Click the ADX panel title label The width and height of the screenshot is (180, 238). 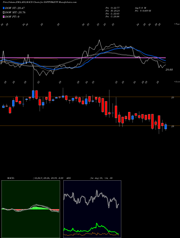click(x=68, y=178)
